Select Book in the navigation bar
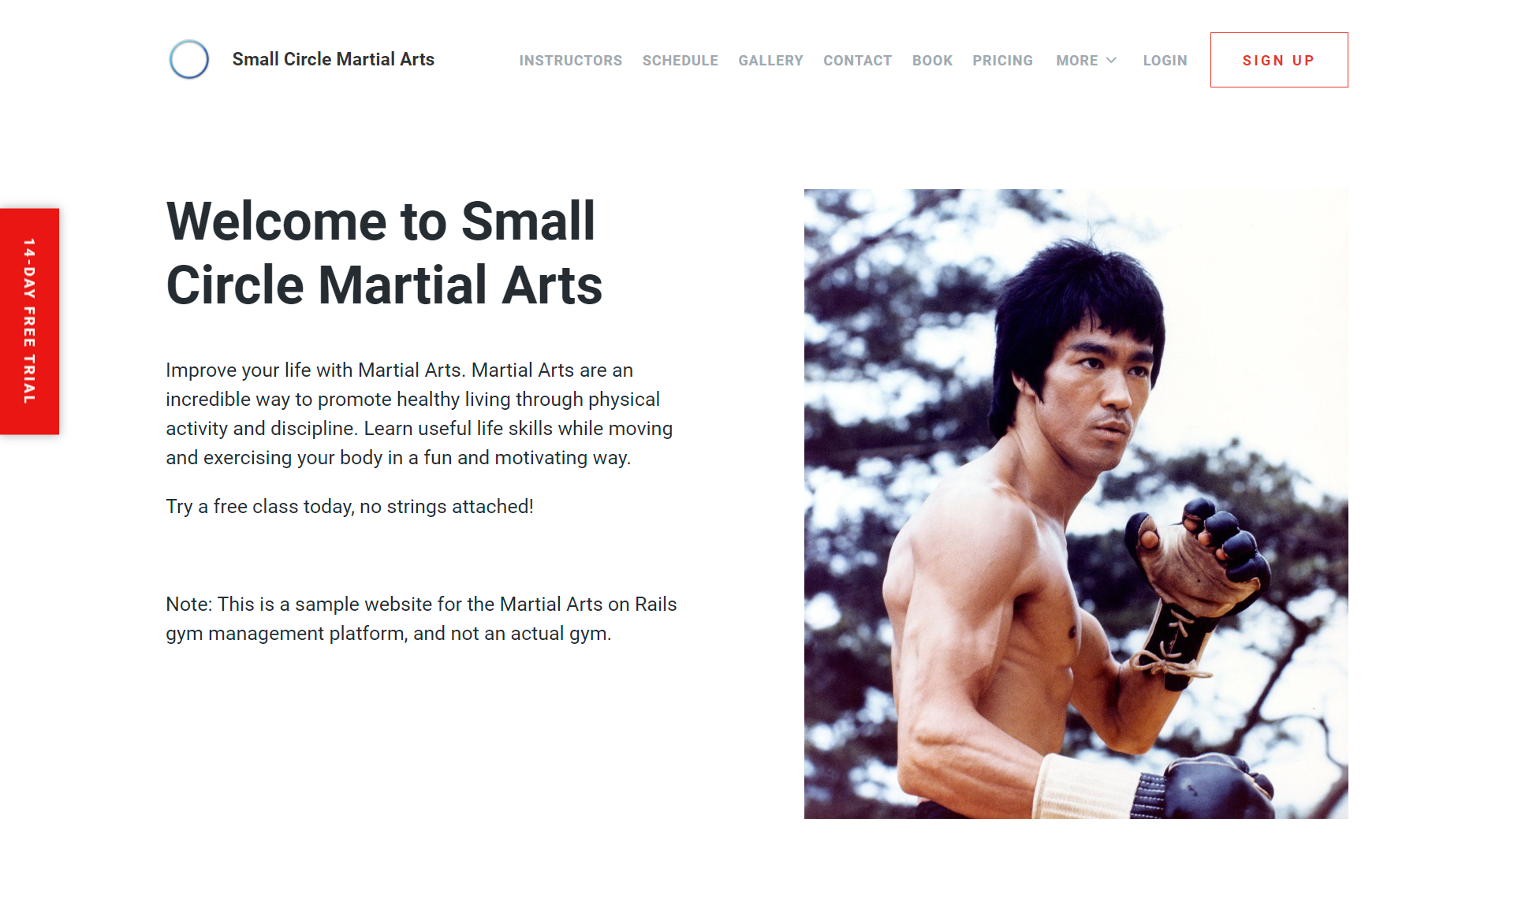 tap(932, 61)
